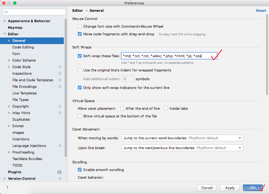This screenshot has height=194, width=269.
Task: Click the project-level icon beside Language Injections
Action: [60, 146]
